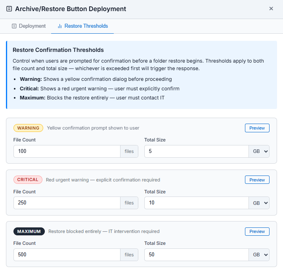This screenshot has height=271, width=283.
Task: Preview the Maximum blocked restore message
Action: (257, 231)
